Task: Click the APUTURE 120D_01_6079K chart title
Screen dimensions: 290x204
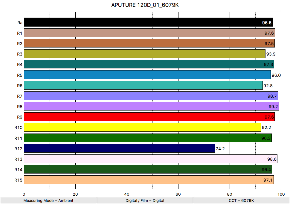Action: [x=145, y=5]
